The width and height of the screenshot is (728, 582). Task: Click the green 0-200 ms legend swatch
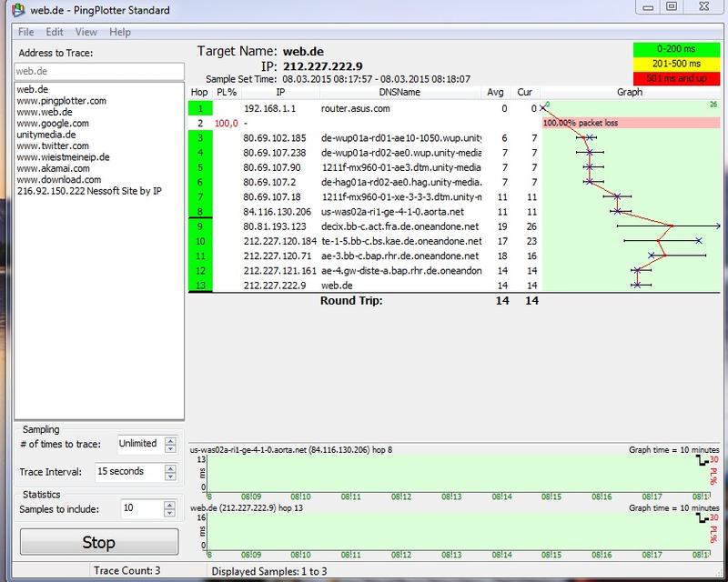click(x=676, y=49)
